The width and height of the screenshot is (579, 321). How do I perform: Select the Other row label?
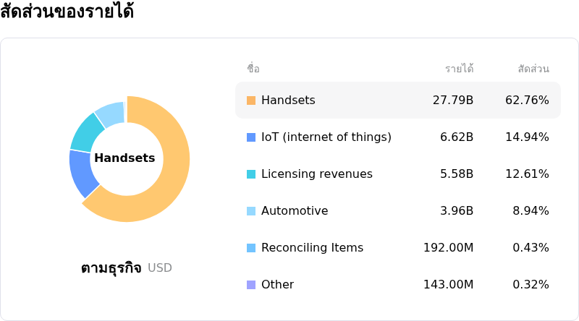coord(277,285)
